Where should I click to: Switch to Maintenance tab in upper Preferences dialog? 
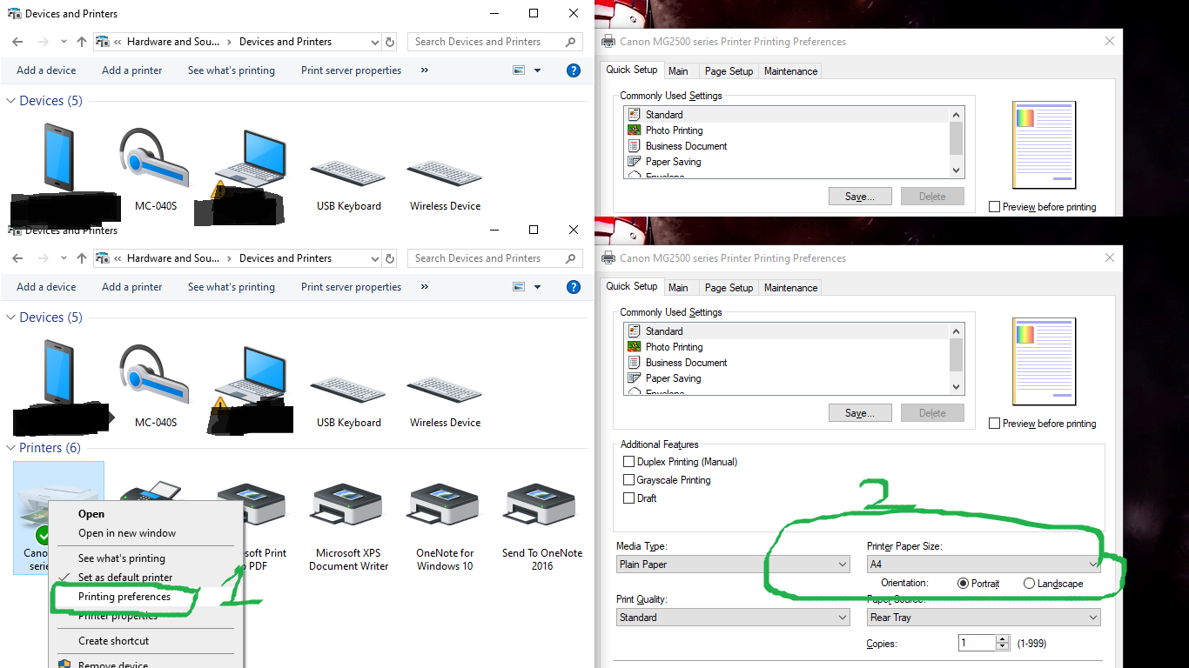tap(791, 71)
